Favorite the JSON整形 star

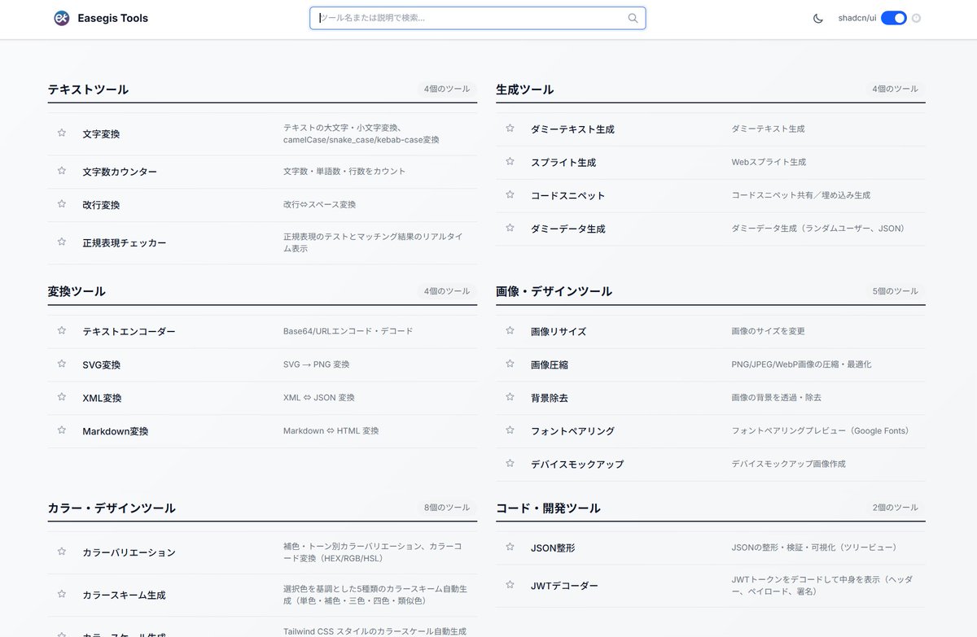(510, 547)
